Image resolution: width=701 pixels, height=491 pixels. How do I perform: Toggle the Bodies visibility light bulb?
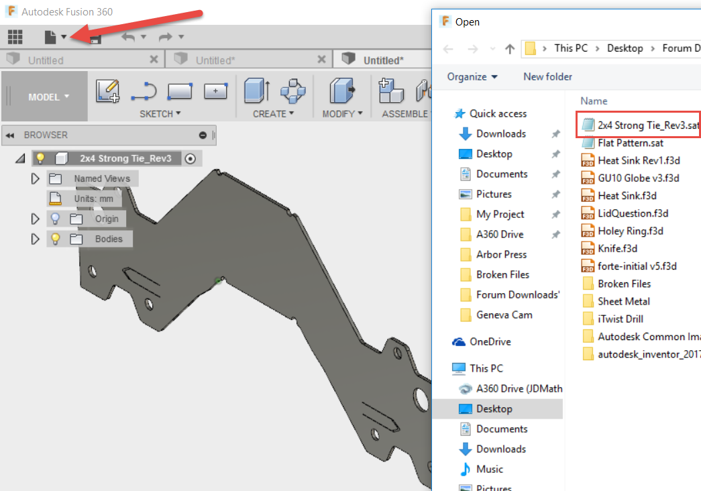(x=56, y=238)
